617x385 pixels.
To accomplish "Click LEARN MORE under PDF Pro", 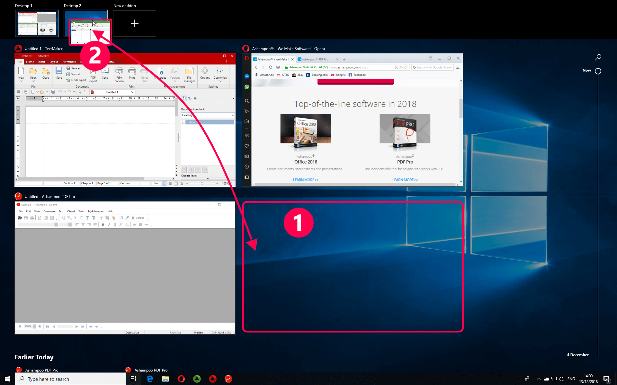I will pyautogui.click(x=405, y=180).
